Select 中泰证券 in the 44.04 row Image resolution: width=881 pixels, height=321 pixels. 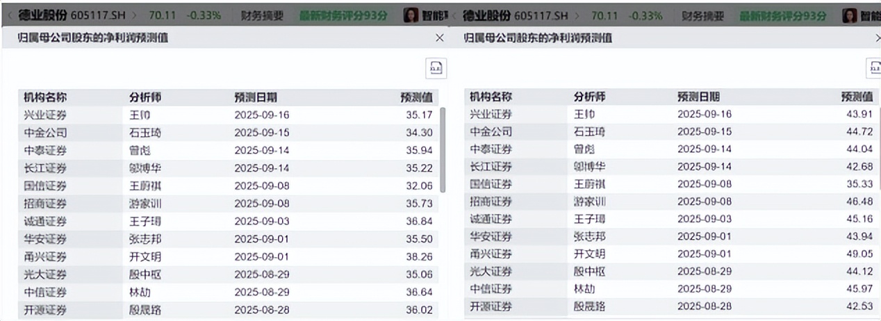click(x=491, y=149)
